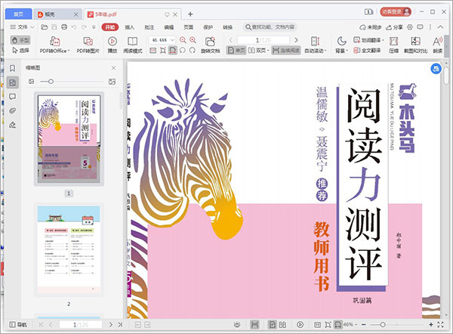
Task: Open the attachments paperclip sidebar icon
Action: 13,110
